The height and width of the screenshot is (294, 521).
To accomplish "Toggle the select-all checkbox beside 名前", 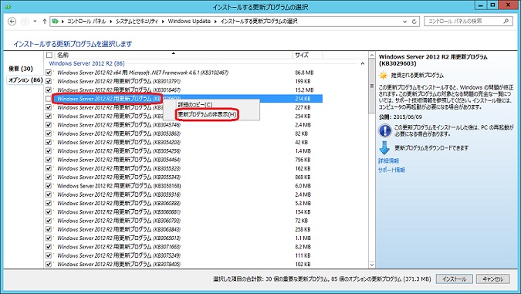I will 49,55.
